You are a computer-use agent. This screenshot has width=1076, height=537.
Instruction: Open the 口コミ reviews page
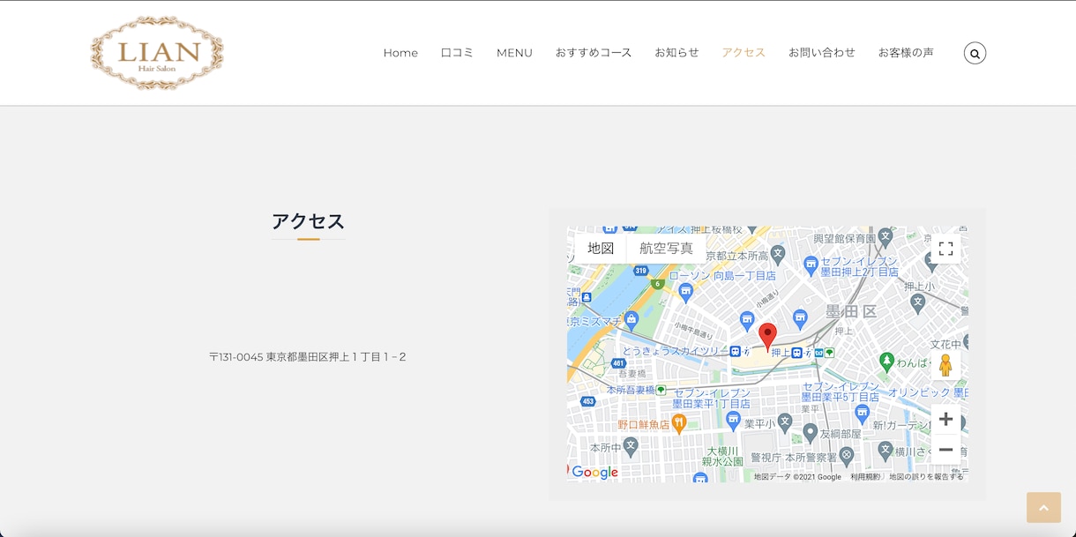tap(457, 53)
